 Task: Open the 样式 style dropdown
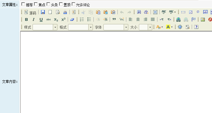click(x=45, y=27)
